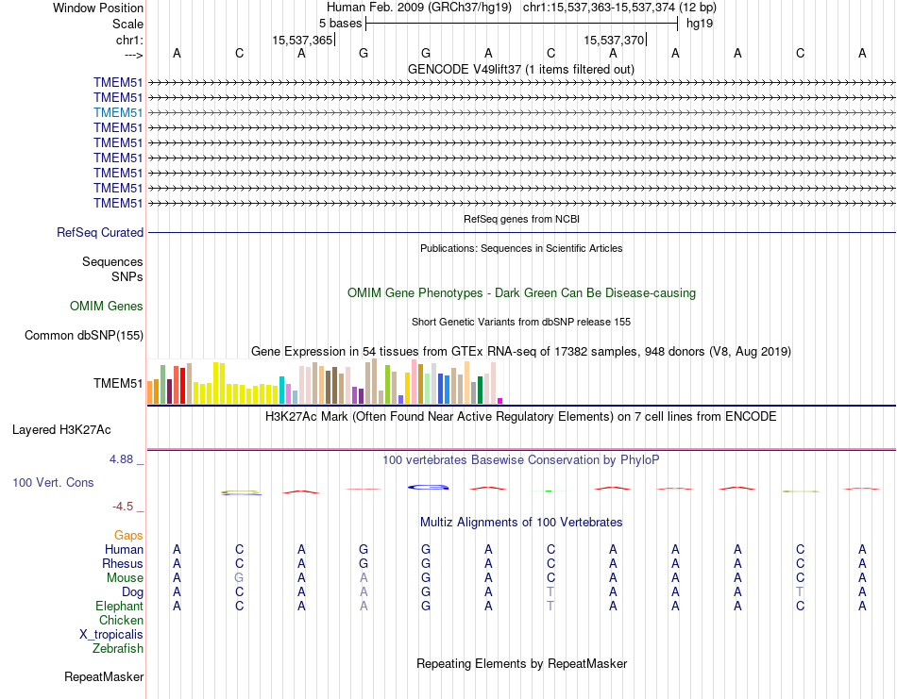The width and height of the screenshot is (897, 699).
Task: Open Gene Expression in 54 tissues GTEx title
Action: point(521,352)
